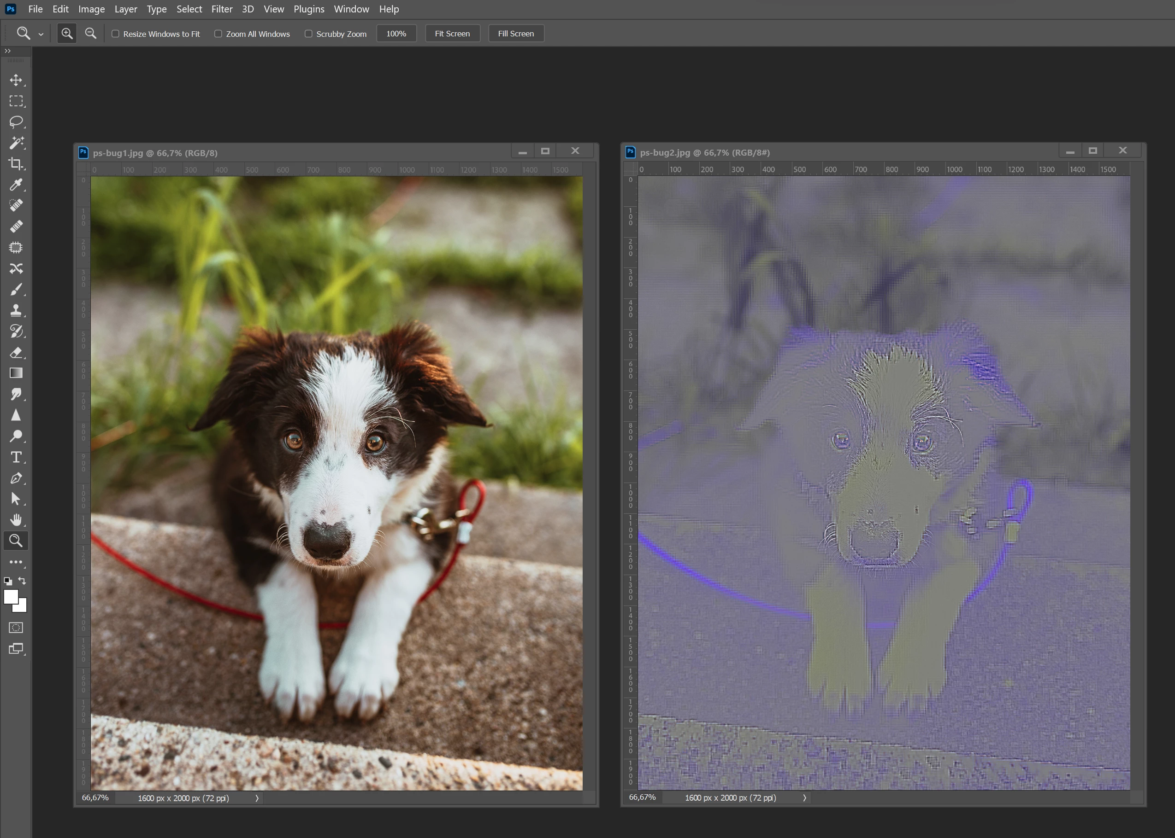Pick the Crop tool
The width and height of the screenshot is (1175, 838).
pyautogui.click(x=16, y=163)
